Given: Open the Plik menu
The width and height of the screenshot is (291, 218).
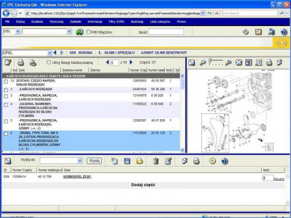Looking at the screenshot, I should 8,22.
